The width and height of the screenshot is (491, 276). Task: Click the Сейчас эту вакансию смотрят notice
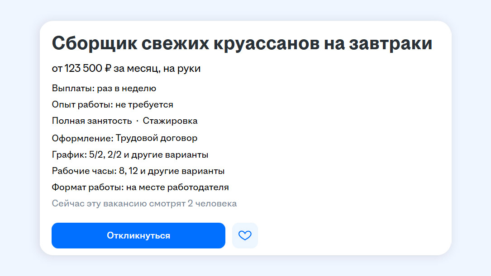coord(144,204)
